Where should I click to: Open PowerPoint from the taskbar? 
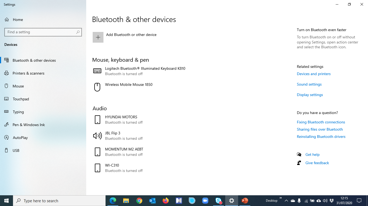tap(245, 201)
